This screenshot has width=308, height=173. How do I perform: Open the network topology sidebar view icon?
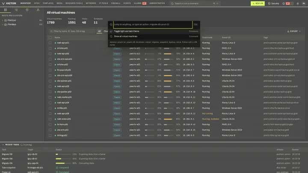click(x=38, y=10)
